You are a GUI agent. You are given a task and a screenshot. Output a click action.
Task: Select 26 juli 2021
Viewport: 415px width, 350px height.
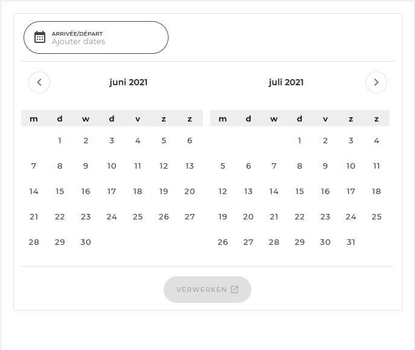click(x=222, y=242)
